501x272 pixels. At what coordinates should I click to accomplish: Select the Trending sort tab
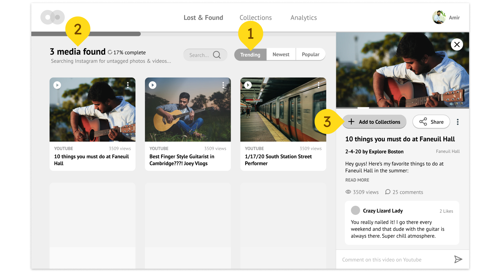250,55
